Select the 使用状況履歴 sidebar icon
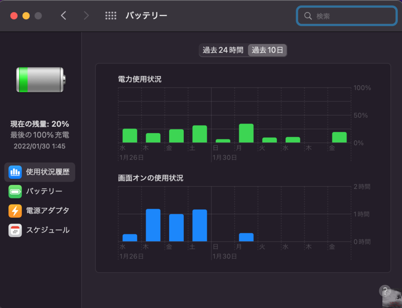 15,172
